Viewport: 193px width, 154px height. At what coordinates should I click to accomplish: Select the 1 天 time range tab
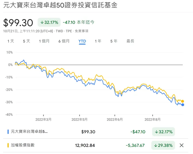(x=11, y=41)
